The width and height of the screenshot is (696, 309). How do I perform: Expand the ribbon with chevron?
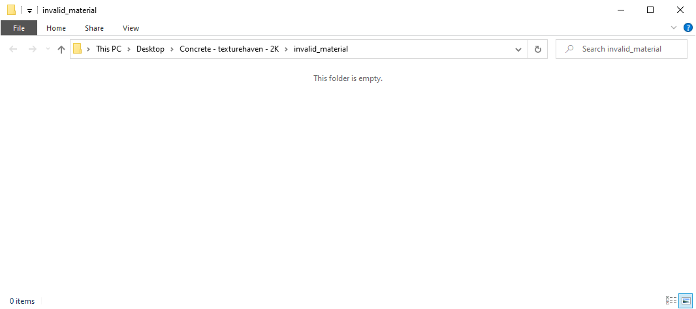[x=674, y=28]
